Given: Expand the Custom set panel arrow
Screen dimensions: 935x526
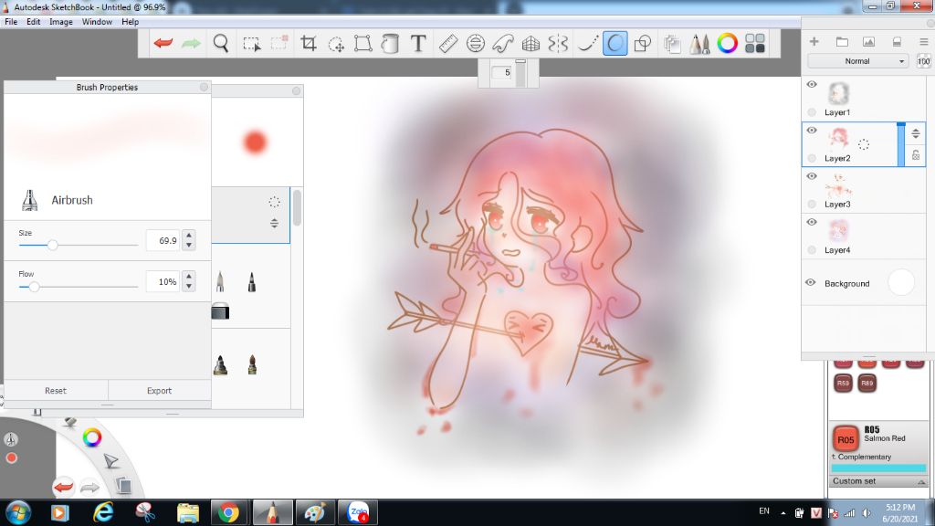Looking at the screenshot, I should coord(921,481).
